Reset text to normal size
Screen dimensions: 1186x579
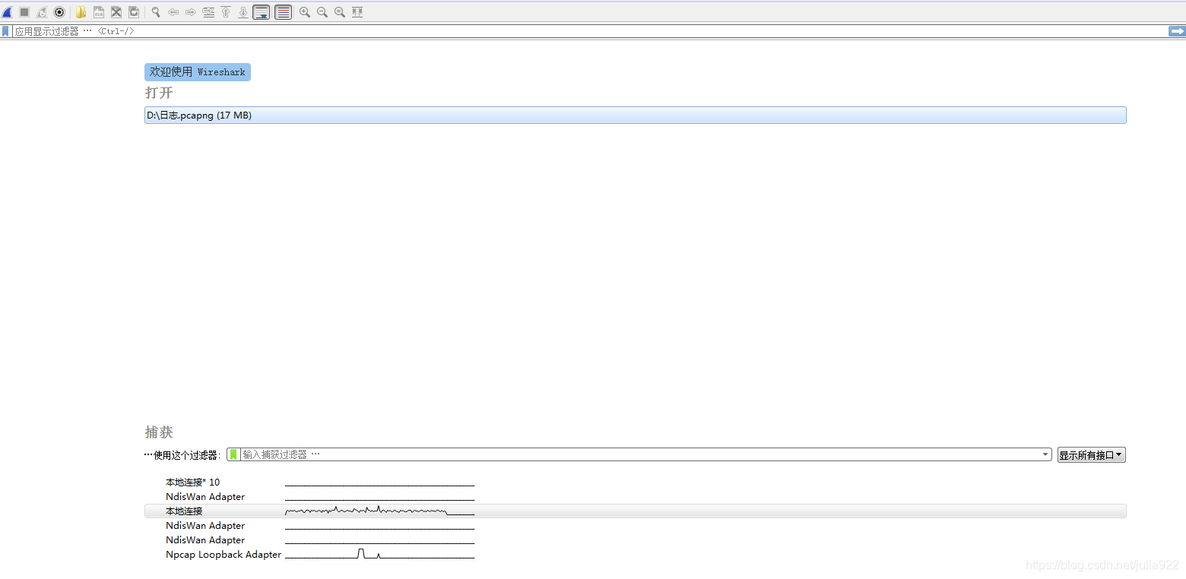[340, 12]
